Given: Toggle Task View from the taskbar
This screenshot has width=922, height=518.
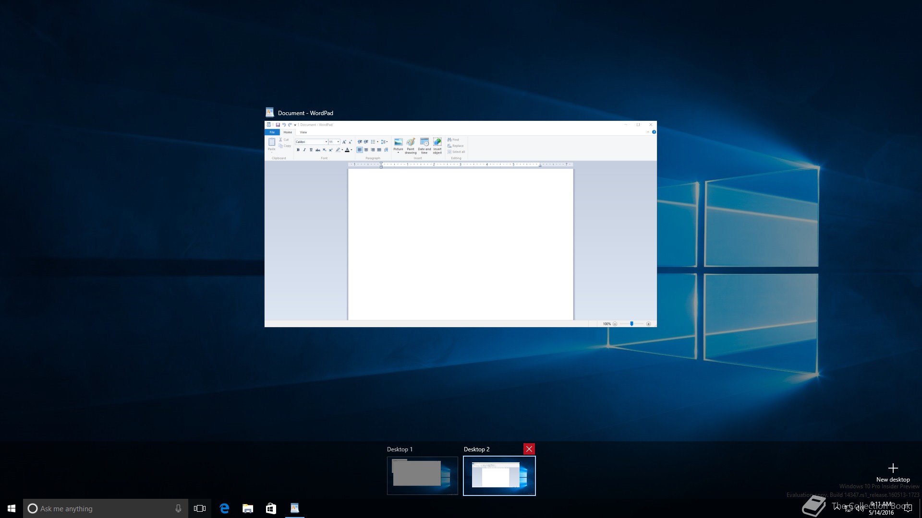Looking at the screenshot, I should tap(200, 508).
